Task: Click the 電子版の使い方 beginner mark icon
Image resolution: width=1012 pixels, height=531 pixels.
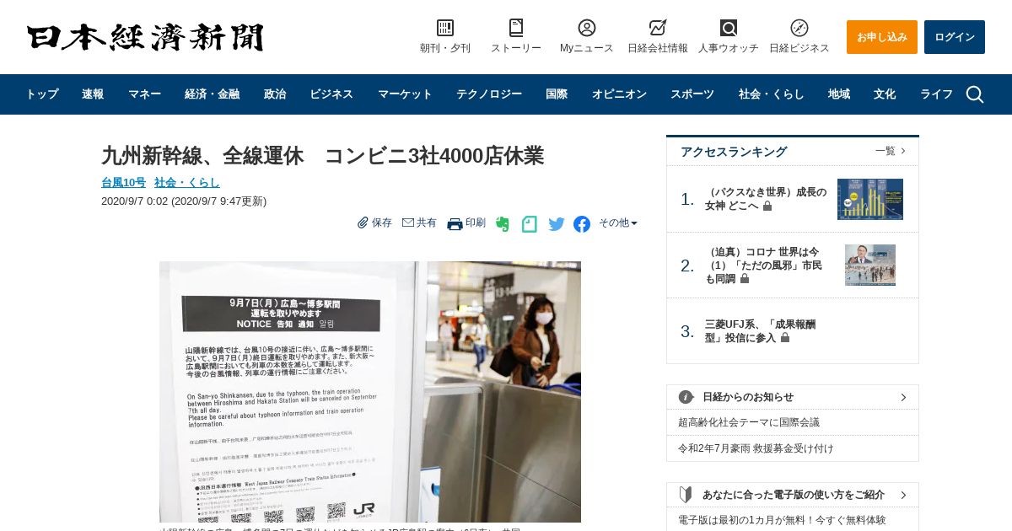Action: click(x=686, y=495)
